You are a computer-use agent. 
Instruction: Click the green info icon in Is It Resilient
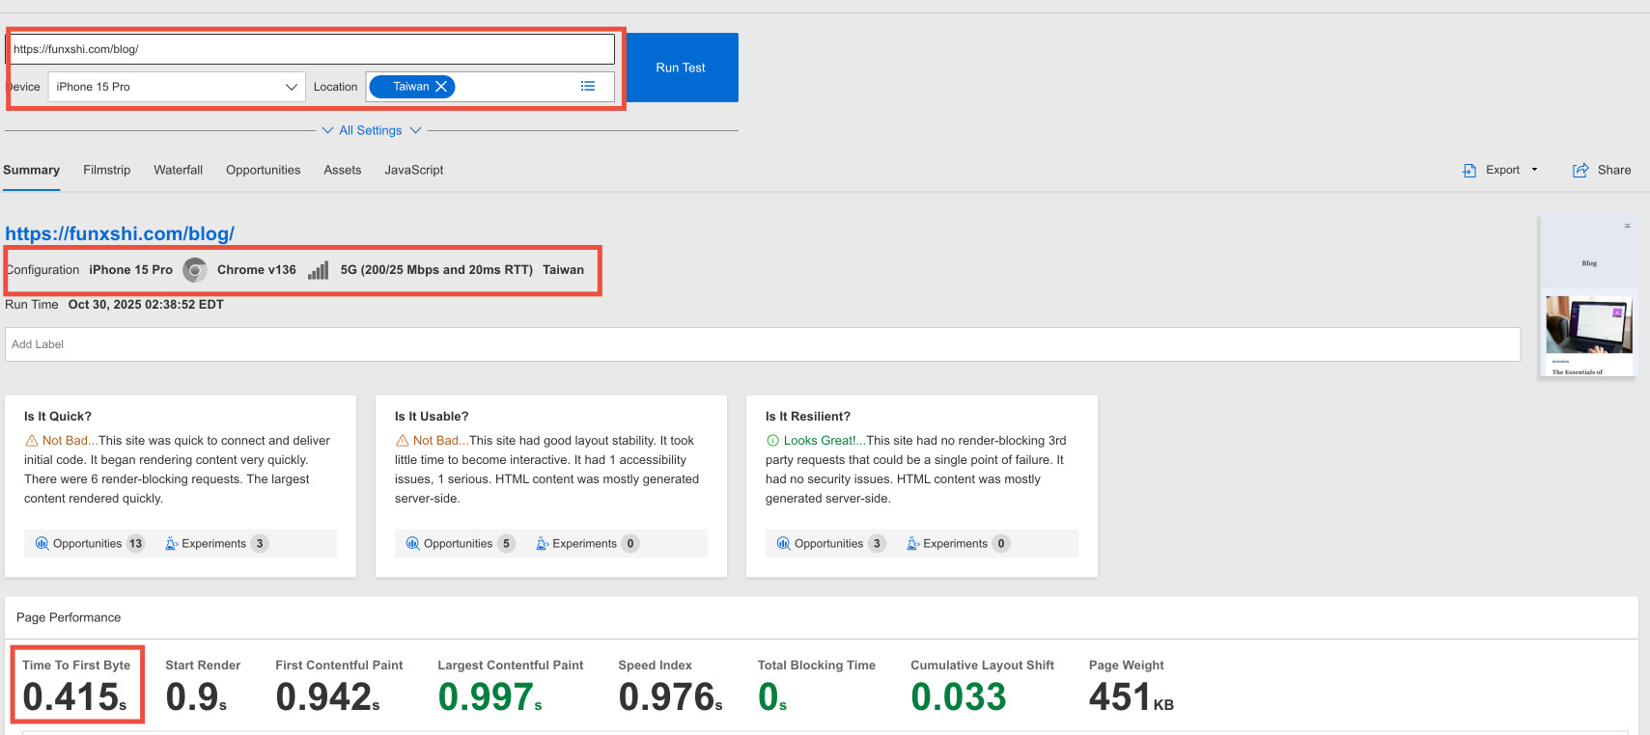point(772,441)
